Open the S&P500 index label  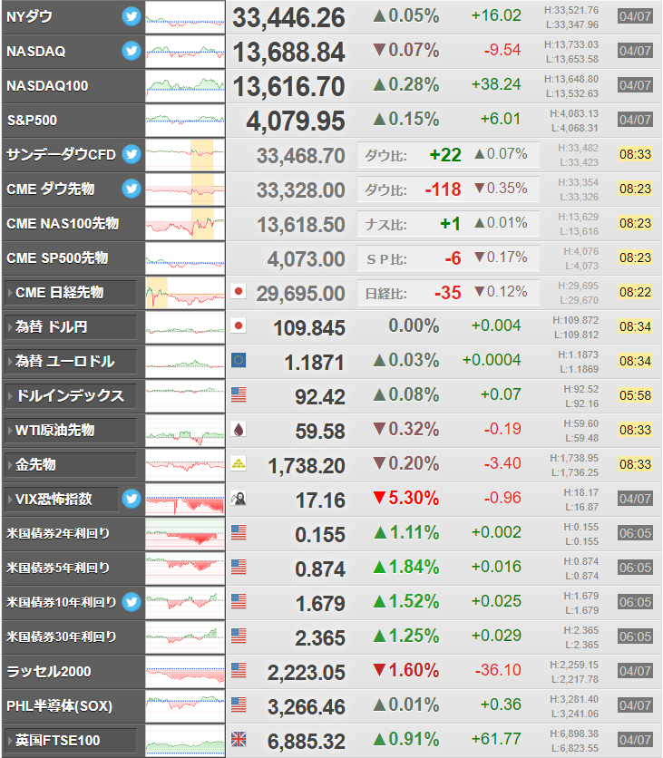point(32,121)
